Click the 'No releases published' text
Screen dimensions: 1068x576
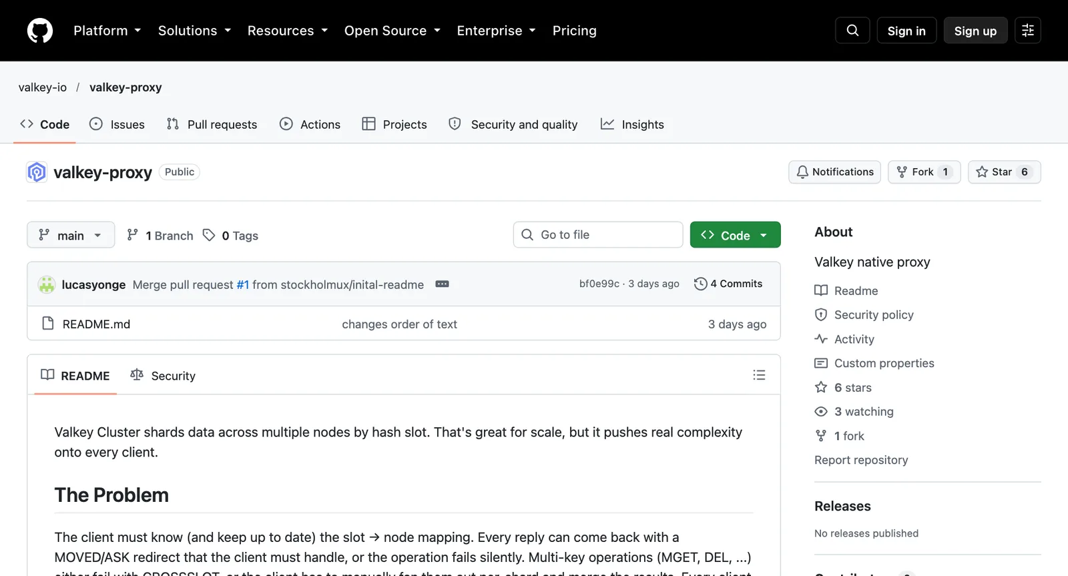[866, 533]
